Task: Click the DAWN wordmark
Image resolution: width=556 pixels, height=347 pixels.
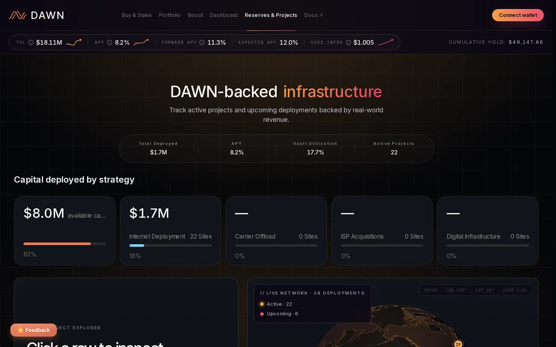Action: pyautogui.click(x=47, y=15)
